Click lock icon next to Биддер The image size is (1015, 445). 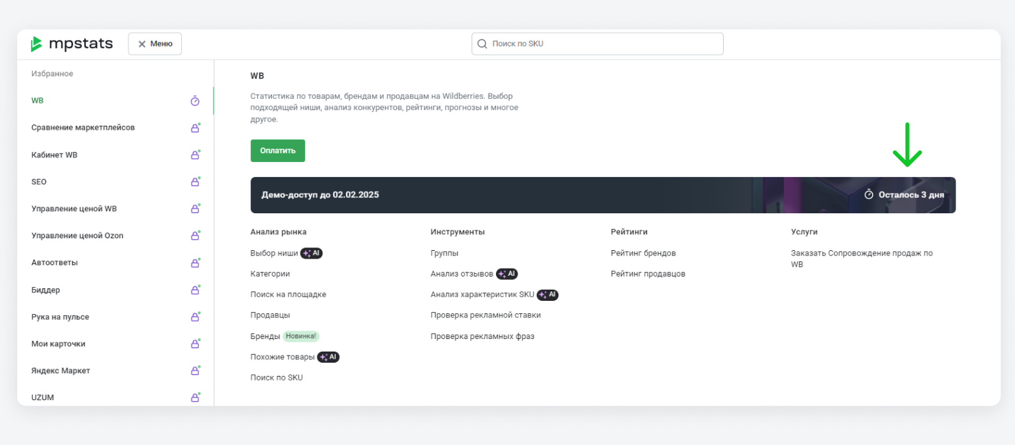(x=195, y=290)
